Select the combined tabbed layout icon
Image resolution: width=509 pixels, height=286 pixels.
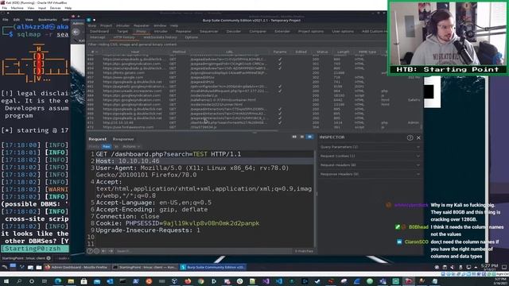[x=310, y=137]
